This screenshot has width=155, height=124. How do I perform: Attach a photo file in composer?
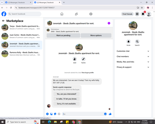click(x=51, y=114)
